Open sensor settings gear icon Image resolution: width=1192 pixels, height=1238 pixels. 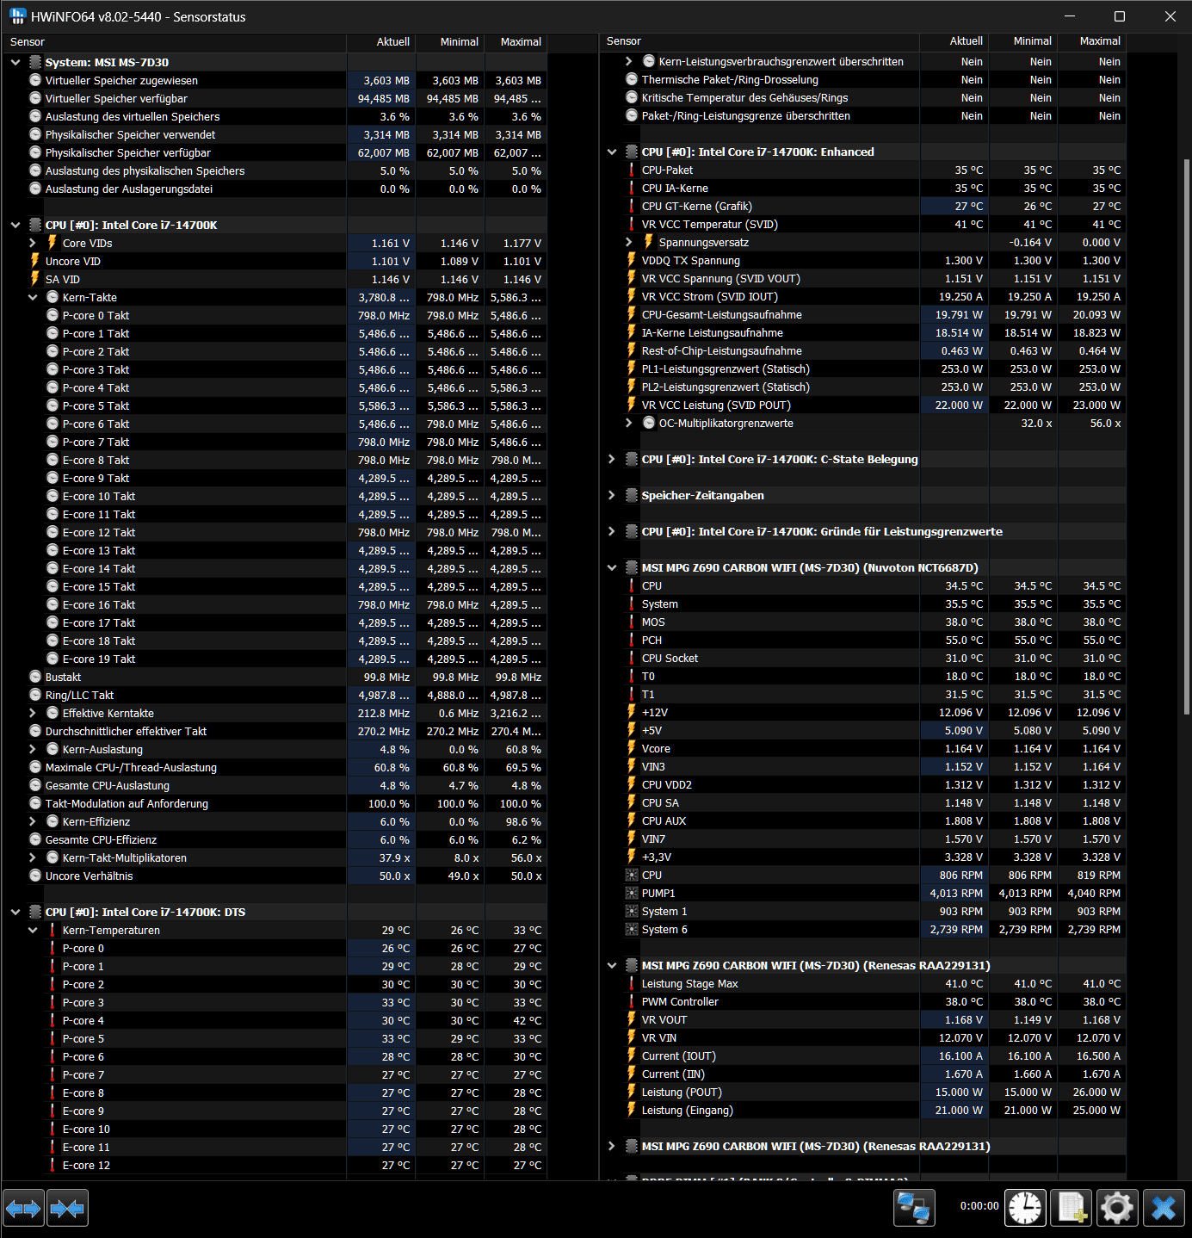coord(1117,1208)
